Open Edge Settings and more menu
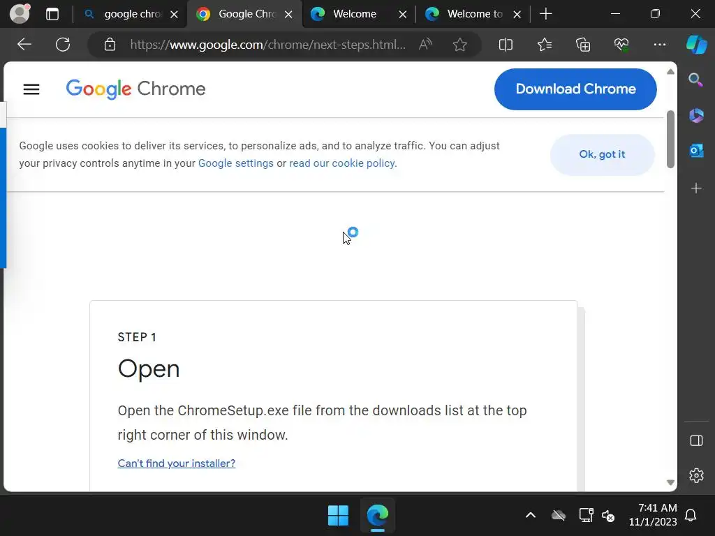Image resolution: width=715 pixels, height=536 pixels. 659,44
